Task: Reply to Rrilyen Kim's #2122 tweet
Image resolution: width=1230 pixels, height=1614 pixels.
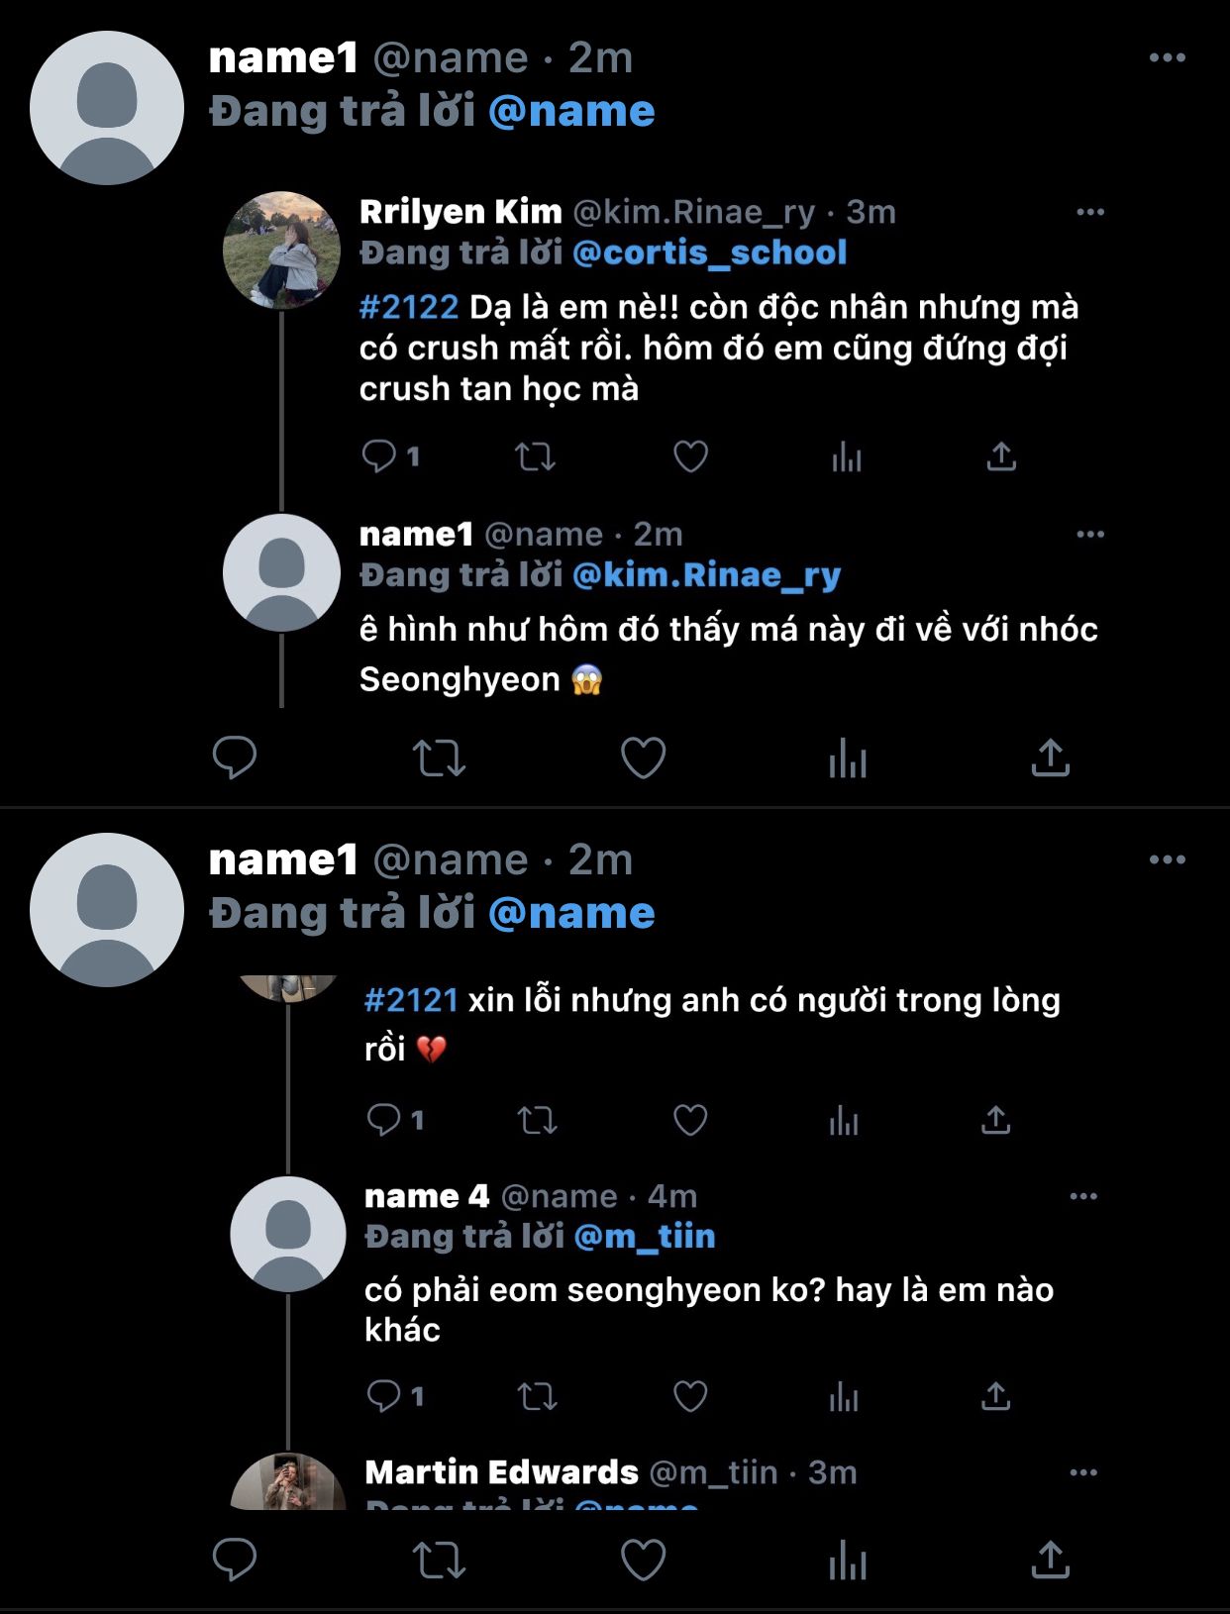Action: pyautogui.click(x=379, y=456)
